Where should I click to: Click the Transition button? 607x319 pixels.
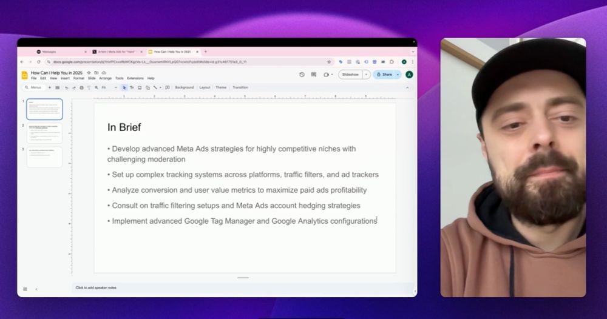[x=240, y=88]
